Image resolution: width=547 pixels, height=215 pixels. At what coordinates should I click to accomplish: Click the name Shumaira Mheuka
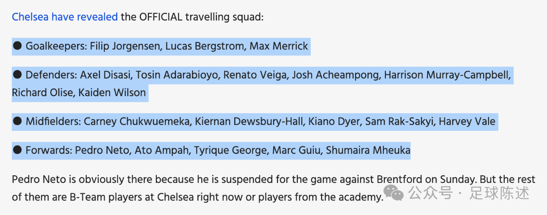(368, 150)
